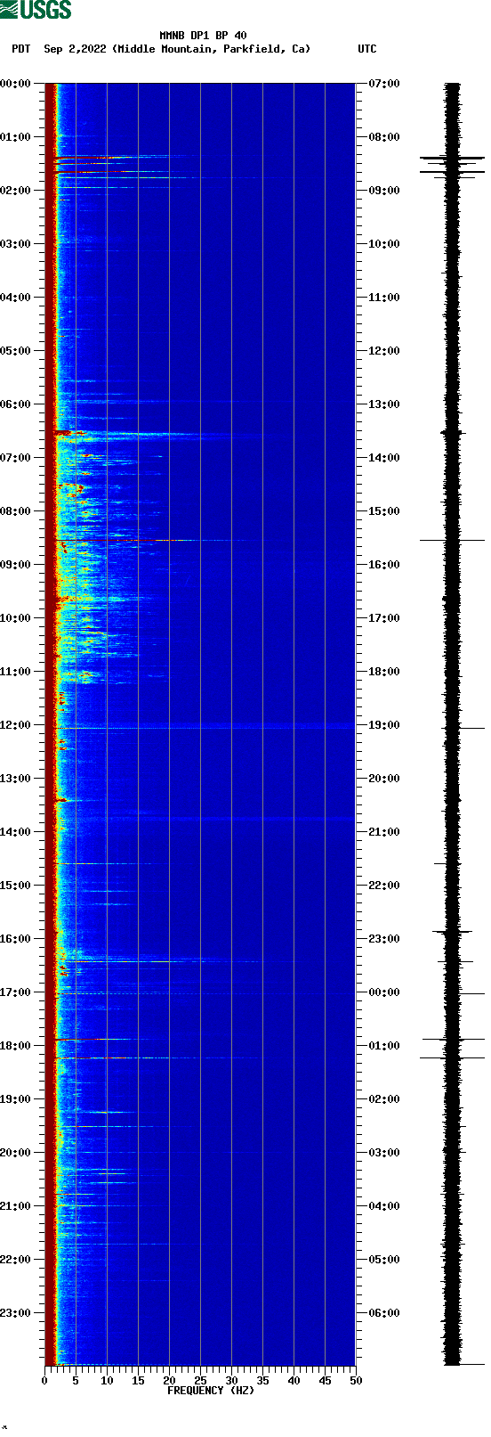Click the 03:00 PDT time label

pos(15,244)
